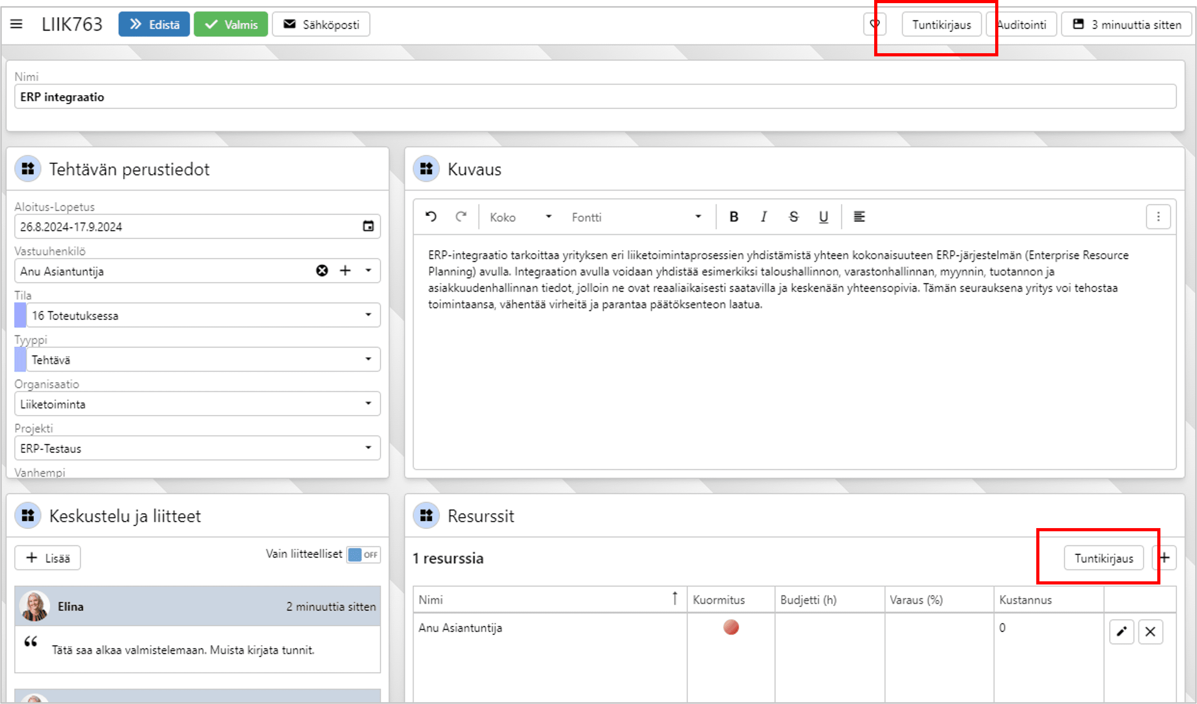1197x704 pixels.
Task: Expand the Projekti ERP-Testaus dropdown
Action: (x=368, y=448)
